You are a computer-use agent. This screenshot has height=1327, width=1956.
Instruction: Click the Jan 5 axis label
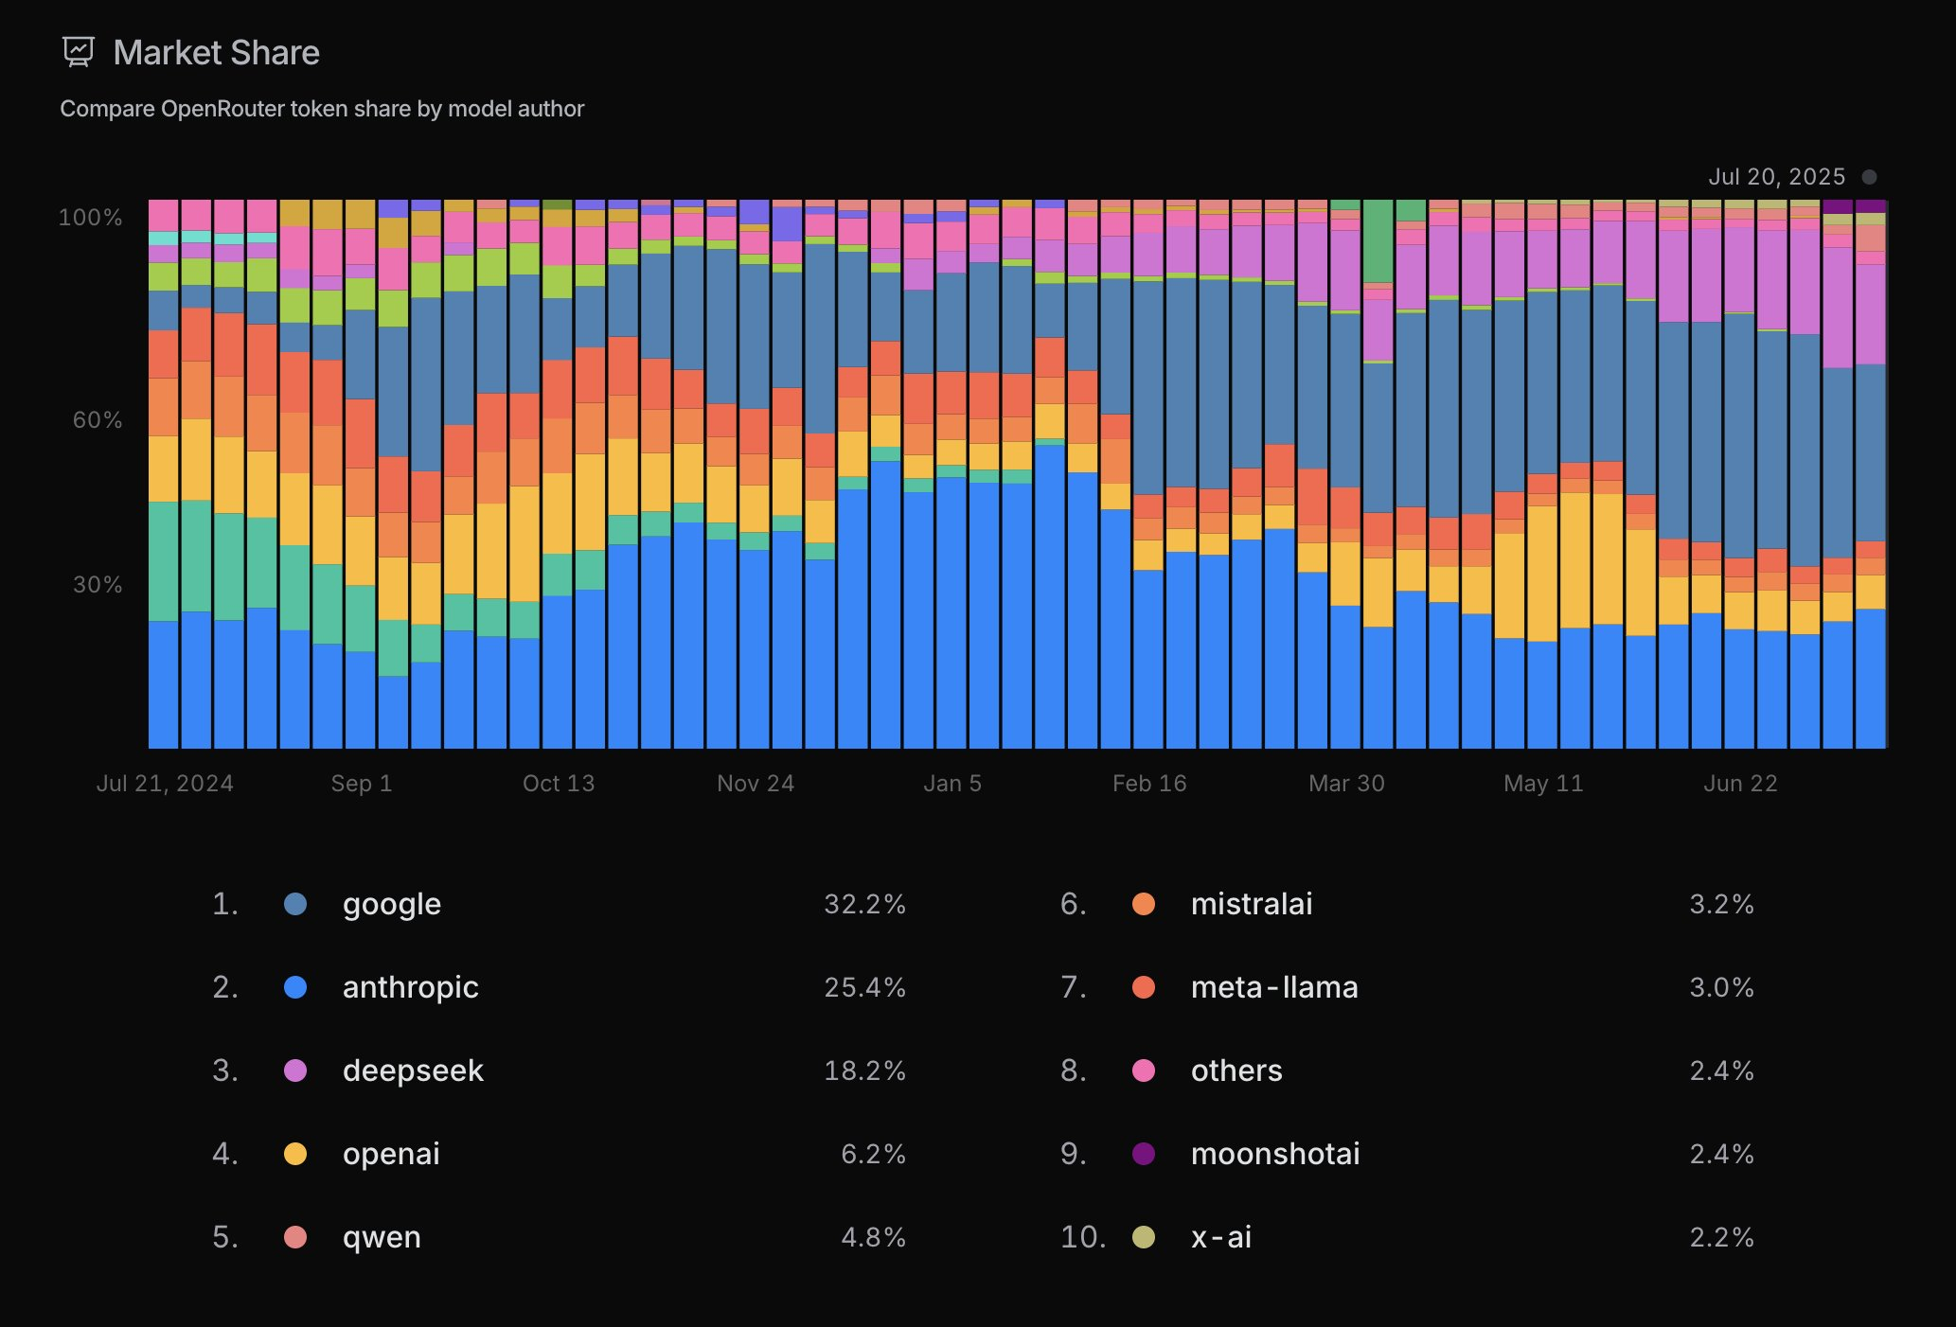tap(952, 784)
